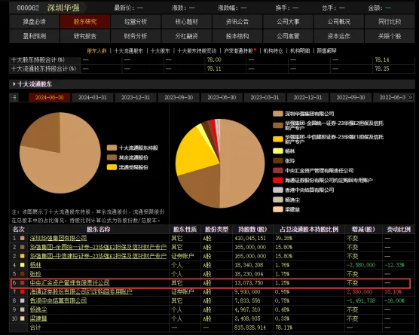
Task: Jump to 限售解禁 subsection
Action: coord(327,50)
